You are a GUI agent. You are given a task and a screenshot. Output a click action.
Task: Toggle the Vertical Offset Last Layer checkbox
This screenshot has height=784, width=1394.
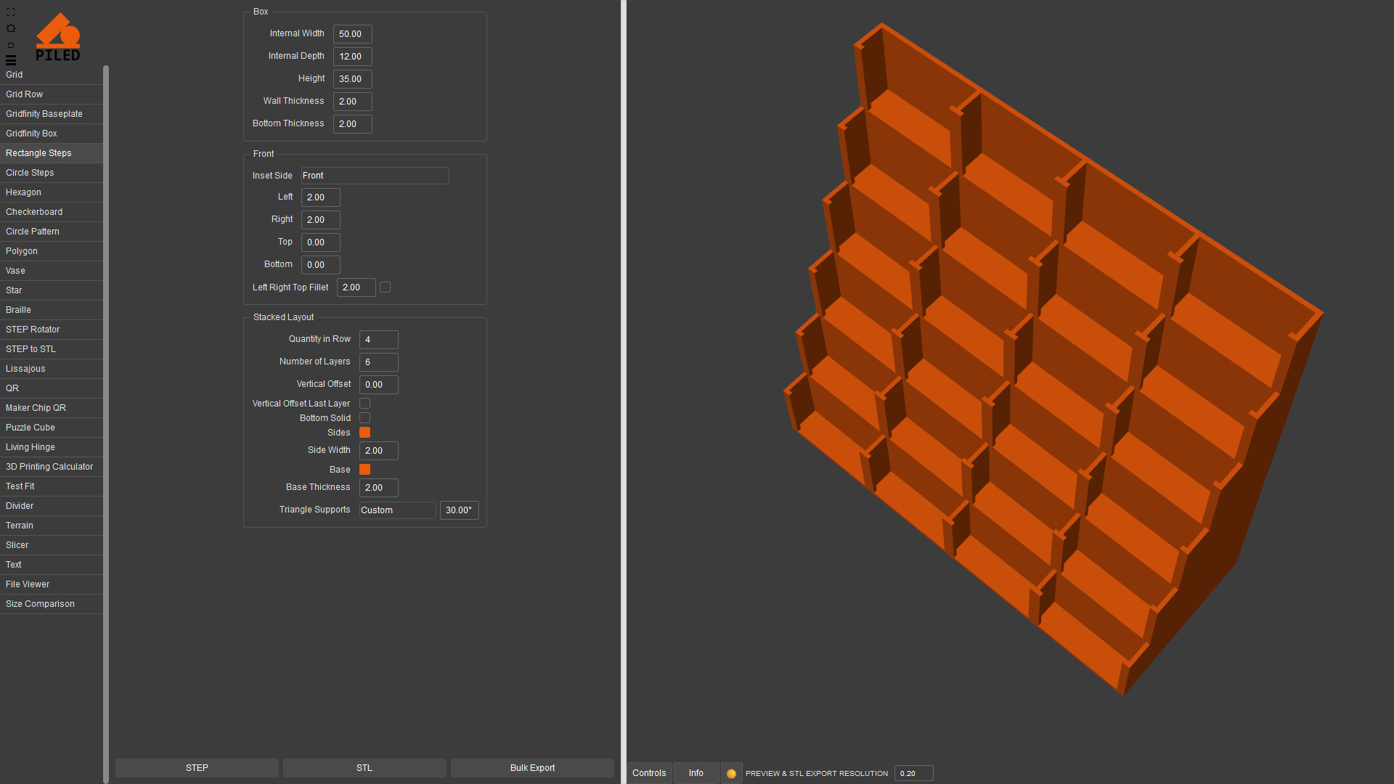click(365, 404)
